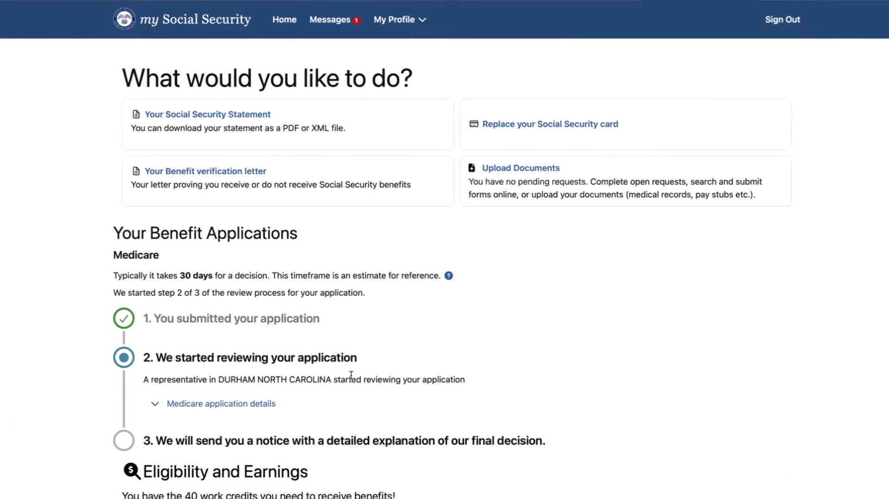The image size is (889, 499).
Task: Click the Benefit verification letter document icon
Action: point(136,171)
